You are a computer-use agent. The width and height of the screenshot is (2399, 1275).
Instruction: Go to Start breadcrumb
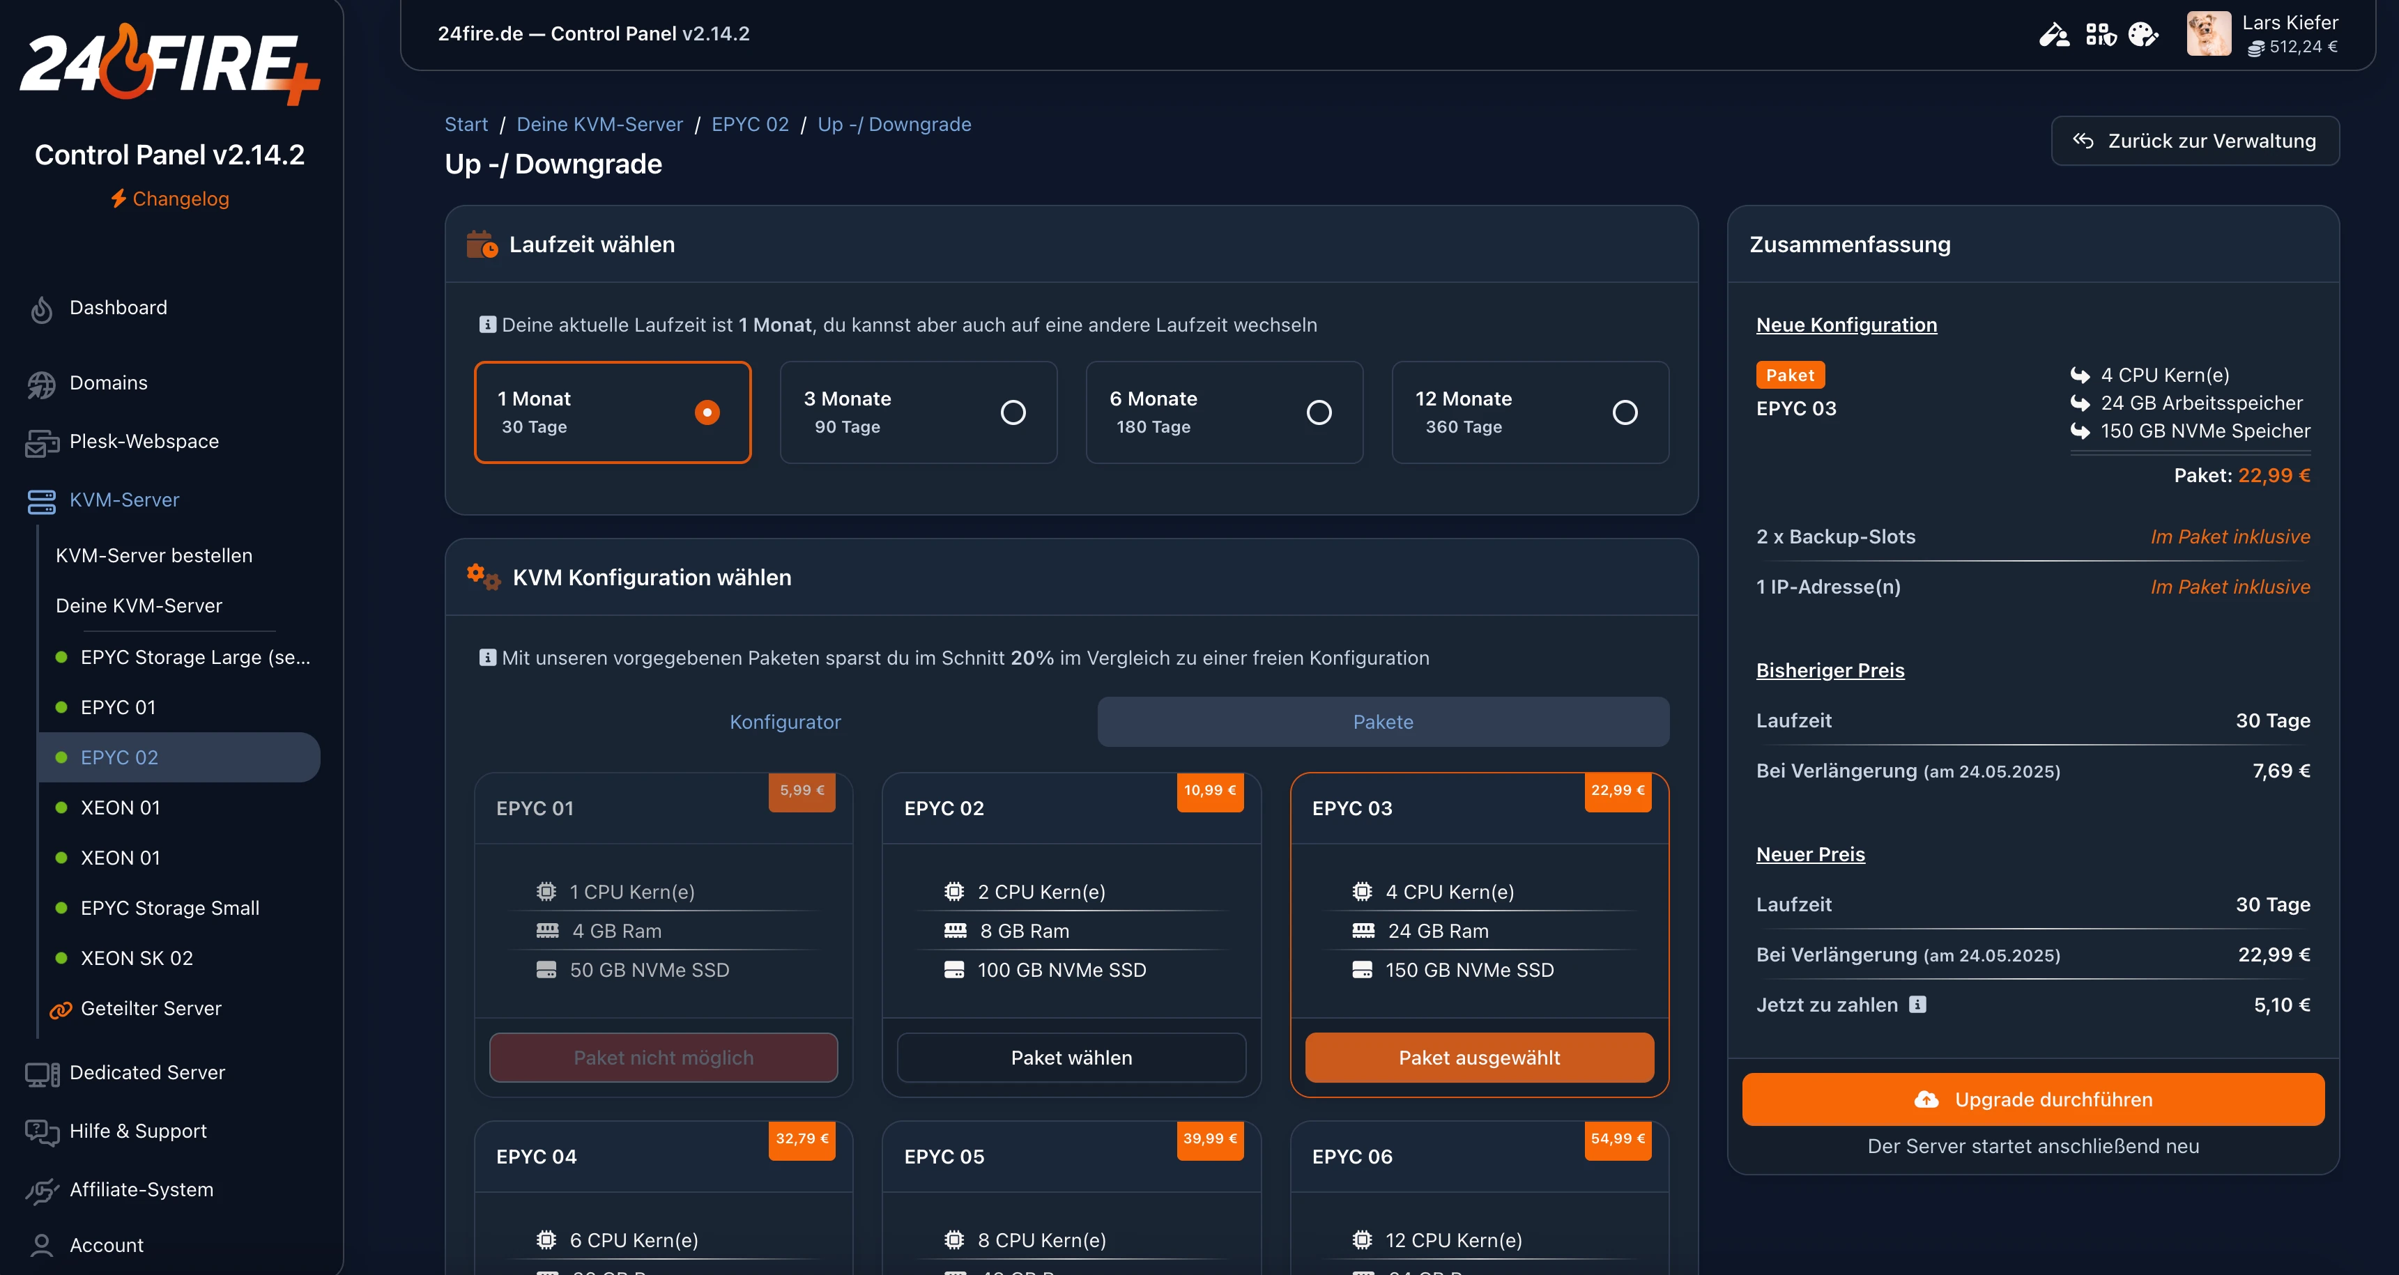(x=466, y=125)
